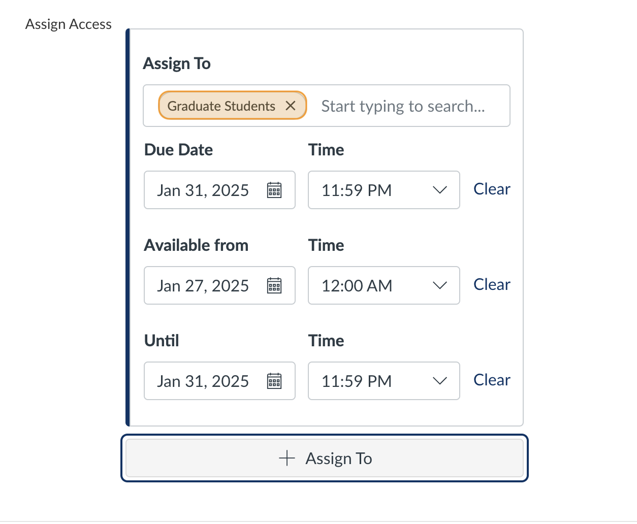Click the Assign To search field

pos(401,106)
